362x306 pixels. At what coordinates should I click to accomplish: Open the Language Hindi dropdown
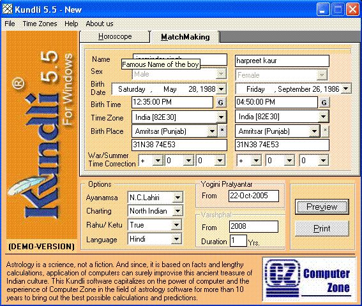[x=176, y=239]
